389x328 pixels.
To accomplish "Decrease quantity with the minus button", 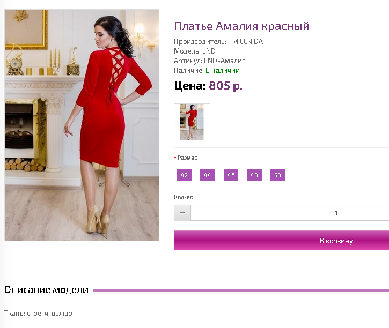I will click(x=182, y=213).
